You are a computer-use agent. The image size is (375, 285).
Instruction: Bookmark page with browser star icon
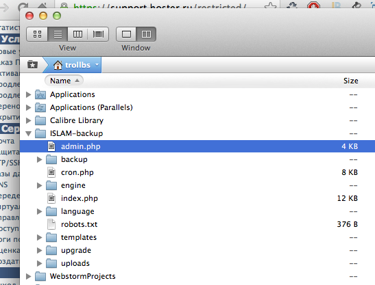coord(270,5)
